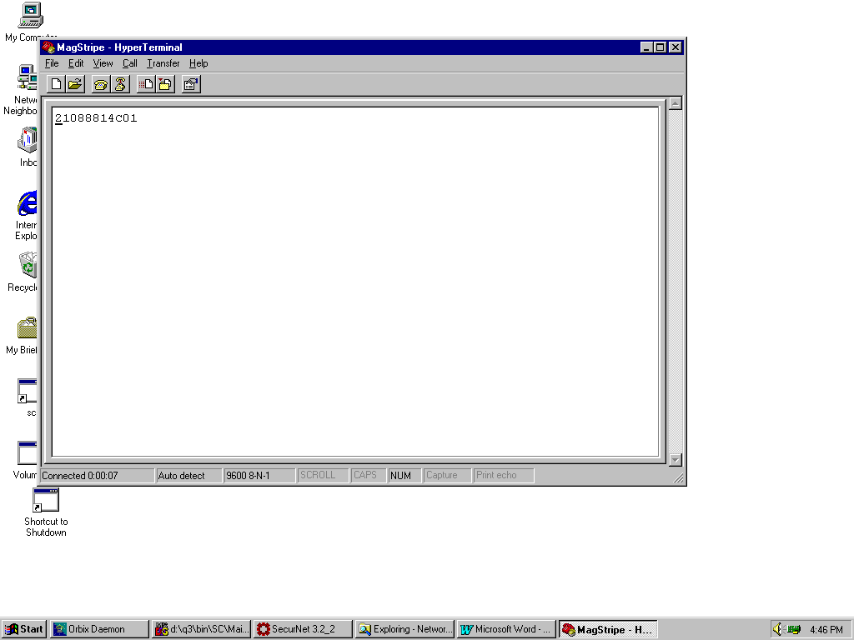Click the Connected 0:00:07 status field
The height and width of the screenshot is (640, 854).
click(98, 476)
